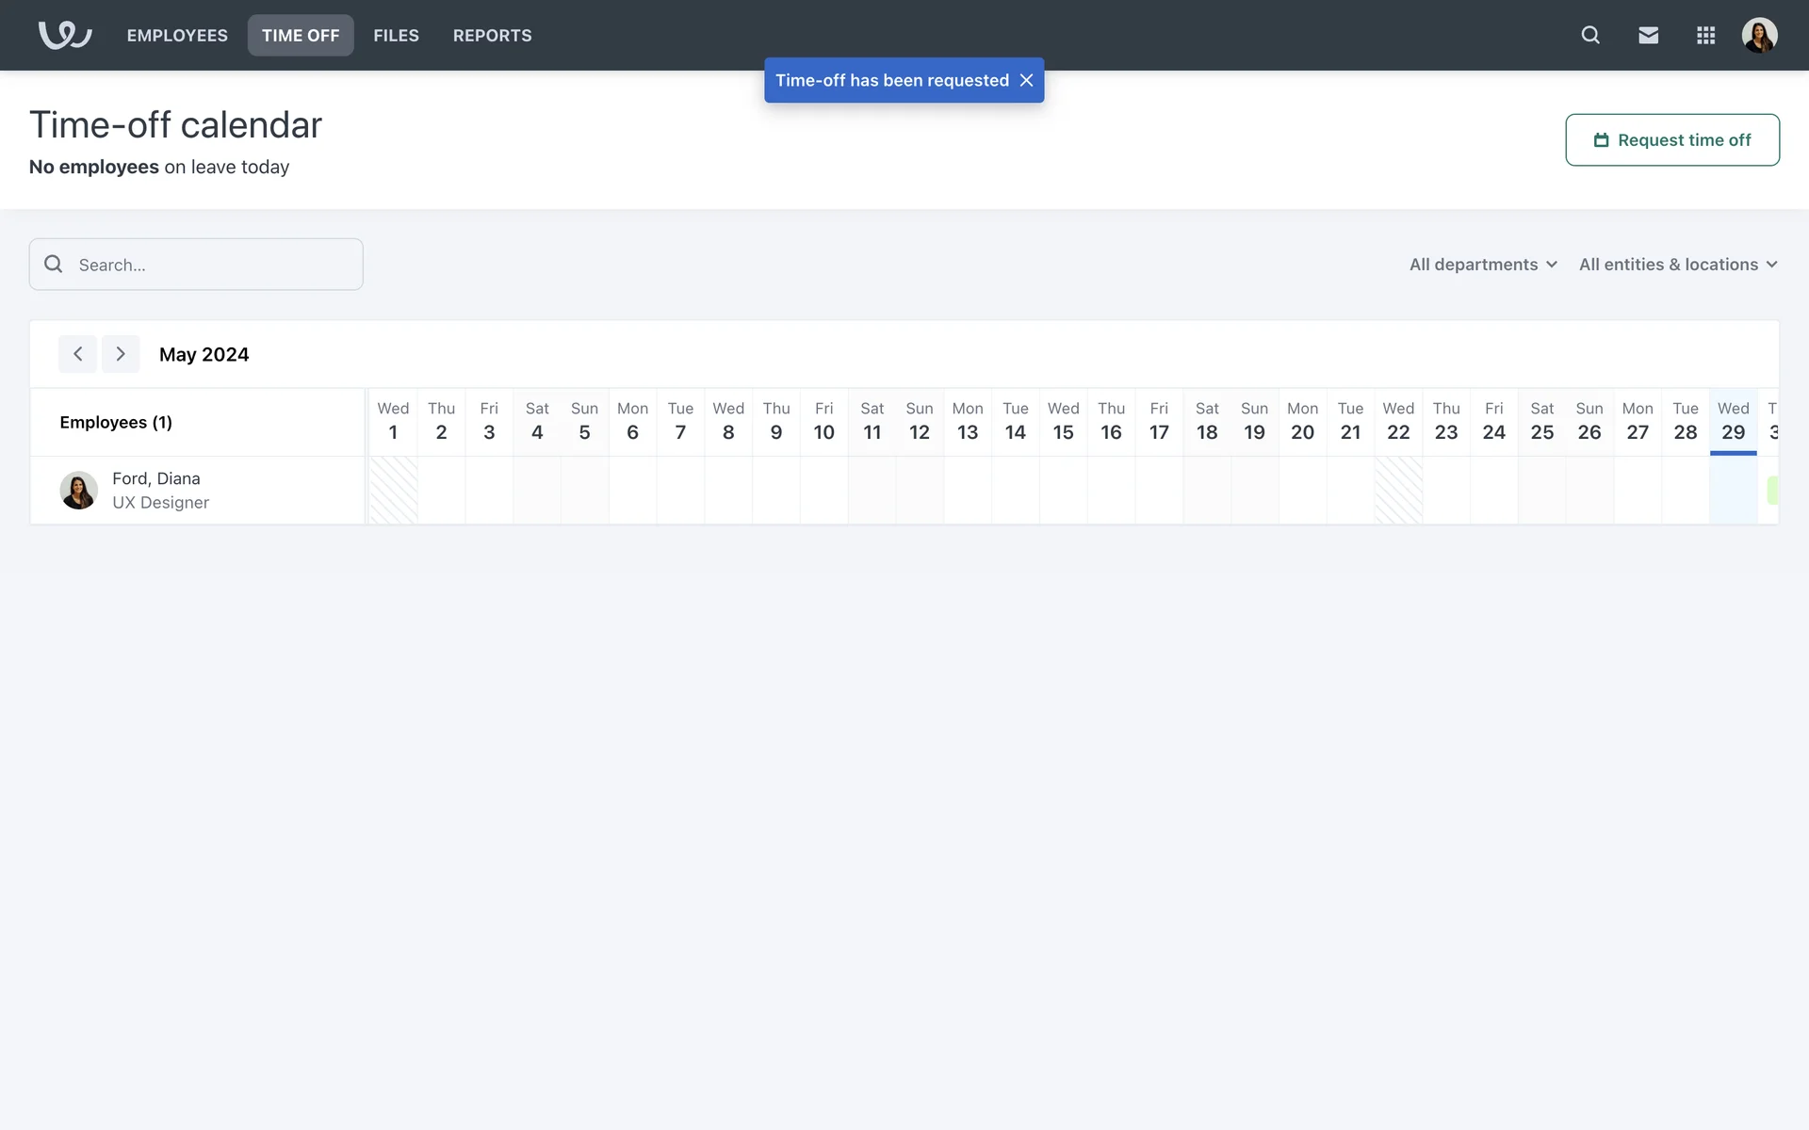Select Wed 29 column header
Image resolution: width=1809 pixels, height=1130 pixels.
coord(1733,421)
